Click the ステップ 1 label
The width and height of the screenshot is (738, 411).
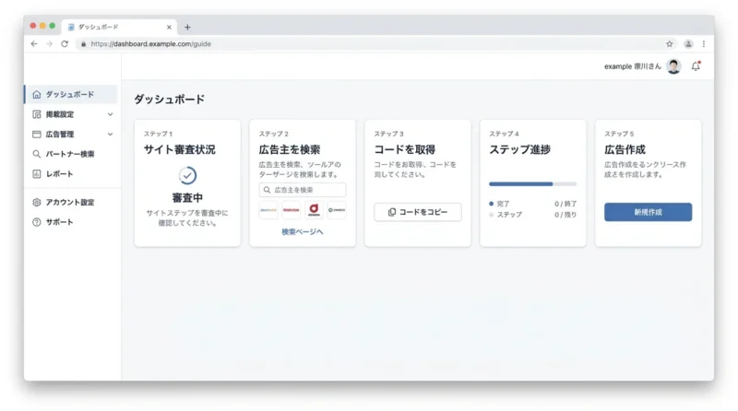pyautogui.click(x=158, y=134)
